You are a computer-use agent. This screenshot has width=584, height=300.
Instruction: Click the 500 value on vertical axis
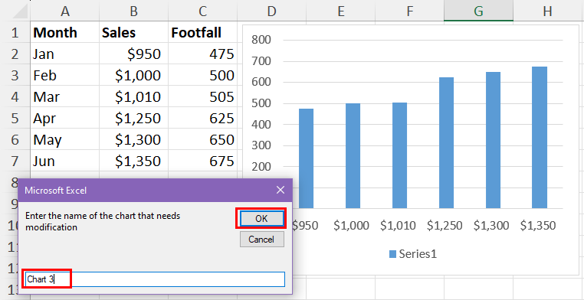262,103
